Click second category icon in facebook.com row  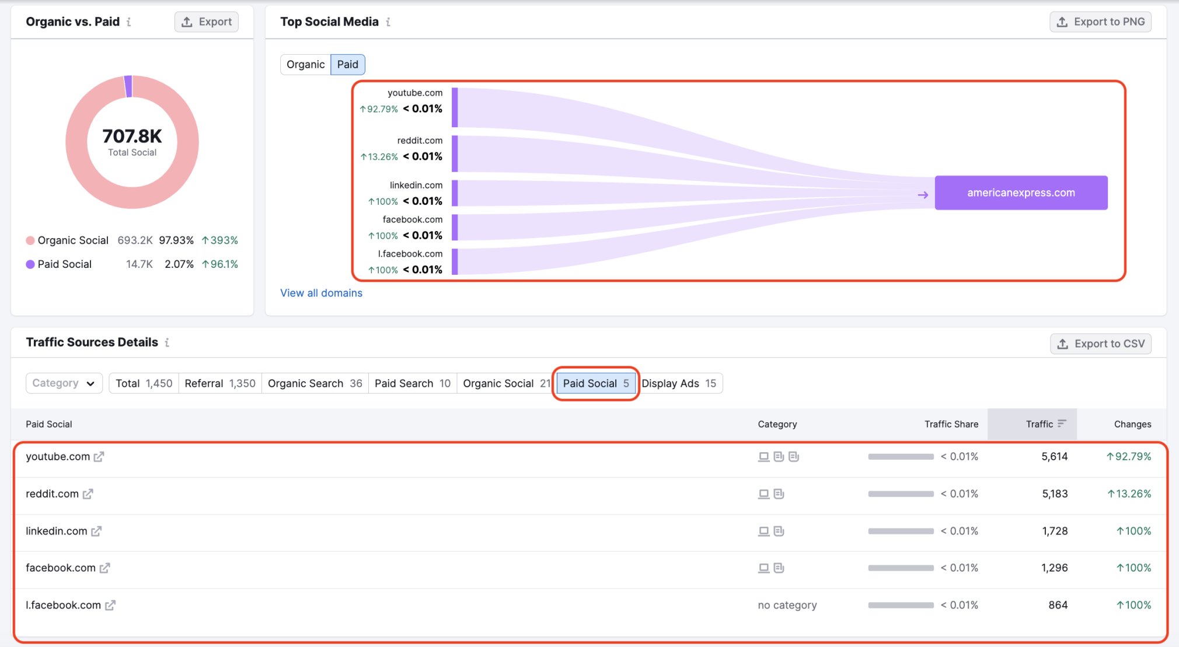coord(779,568)
